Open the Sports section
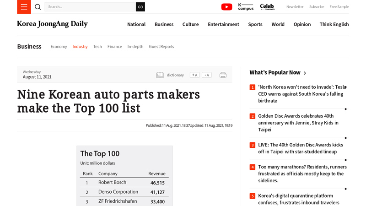The width and height of the screenshot is (366, 206). tap(255, 24)
